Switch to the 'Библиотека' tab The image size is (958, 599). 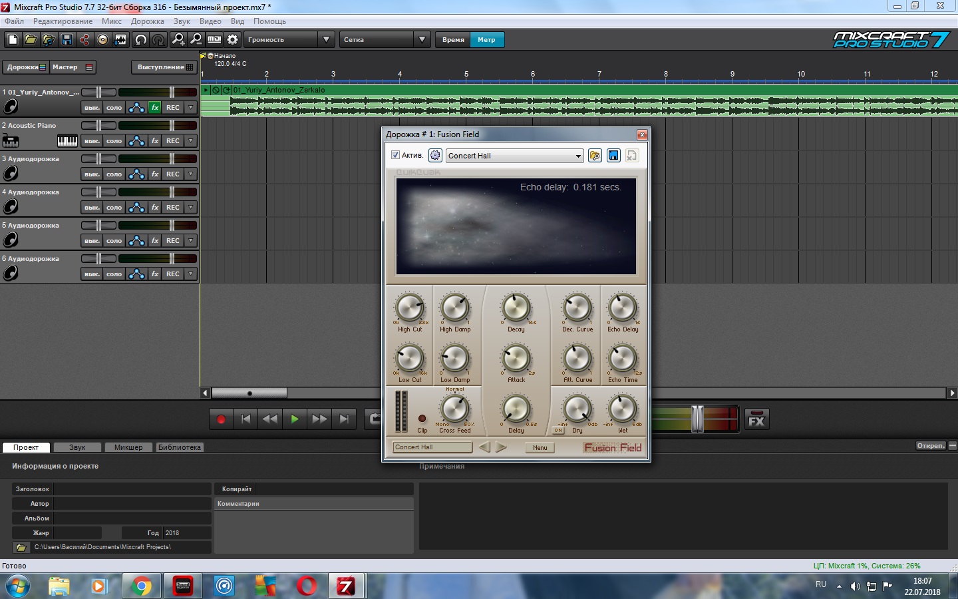click(x=179, y=447)
